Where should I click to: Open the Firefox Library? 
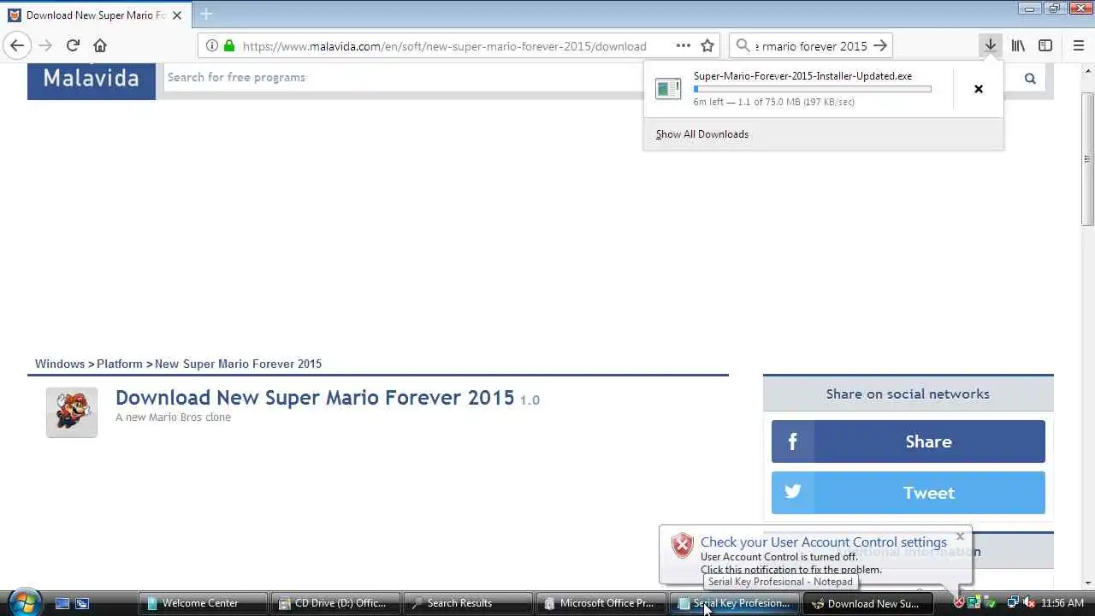[1018, 45]
